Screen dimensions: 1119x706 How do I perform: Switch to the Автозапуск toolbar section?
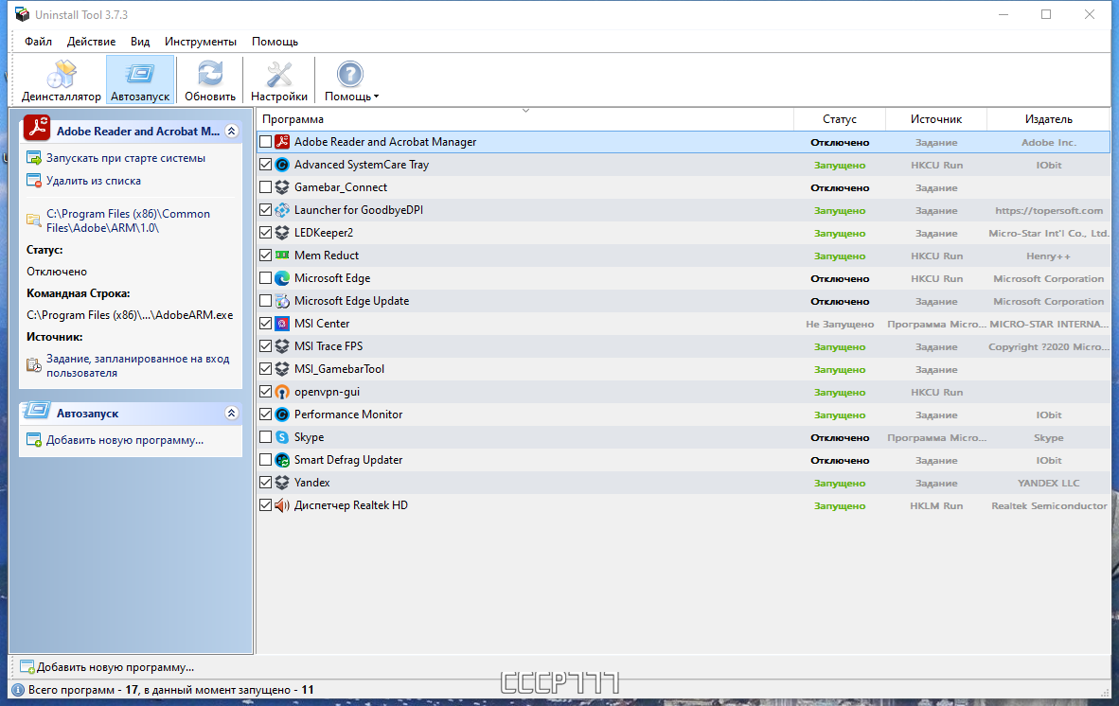[140, 80]
